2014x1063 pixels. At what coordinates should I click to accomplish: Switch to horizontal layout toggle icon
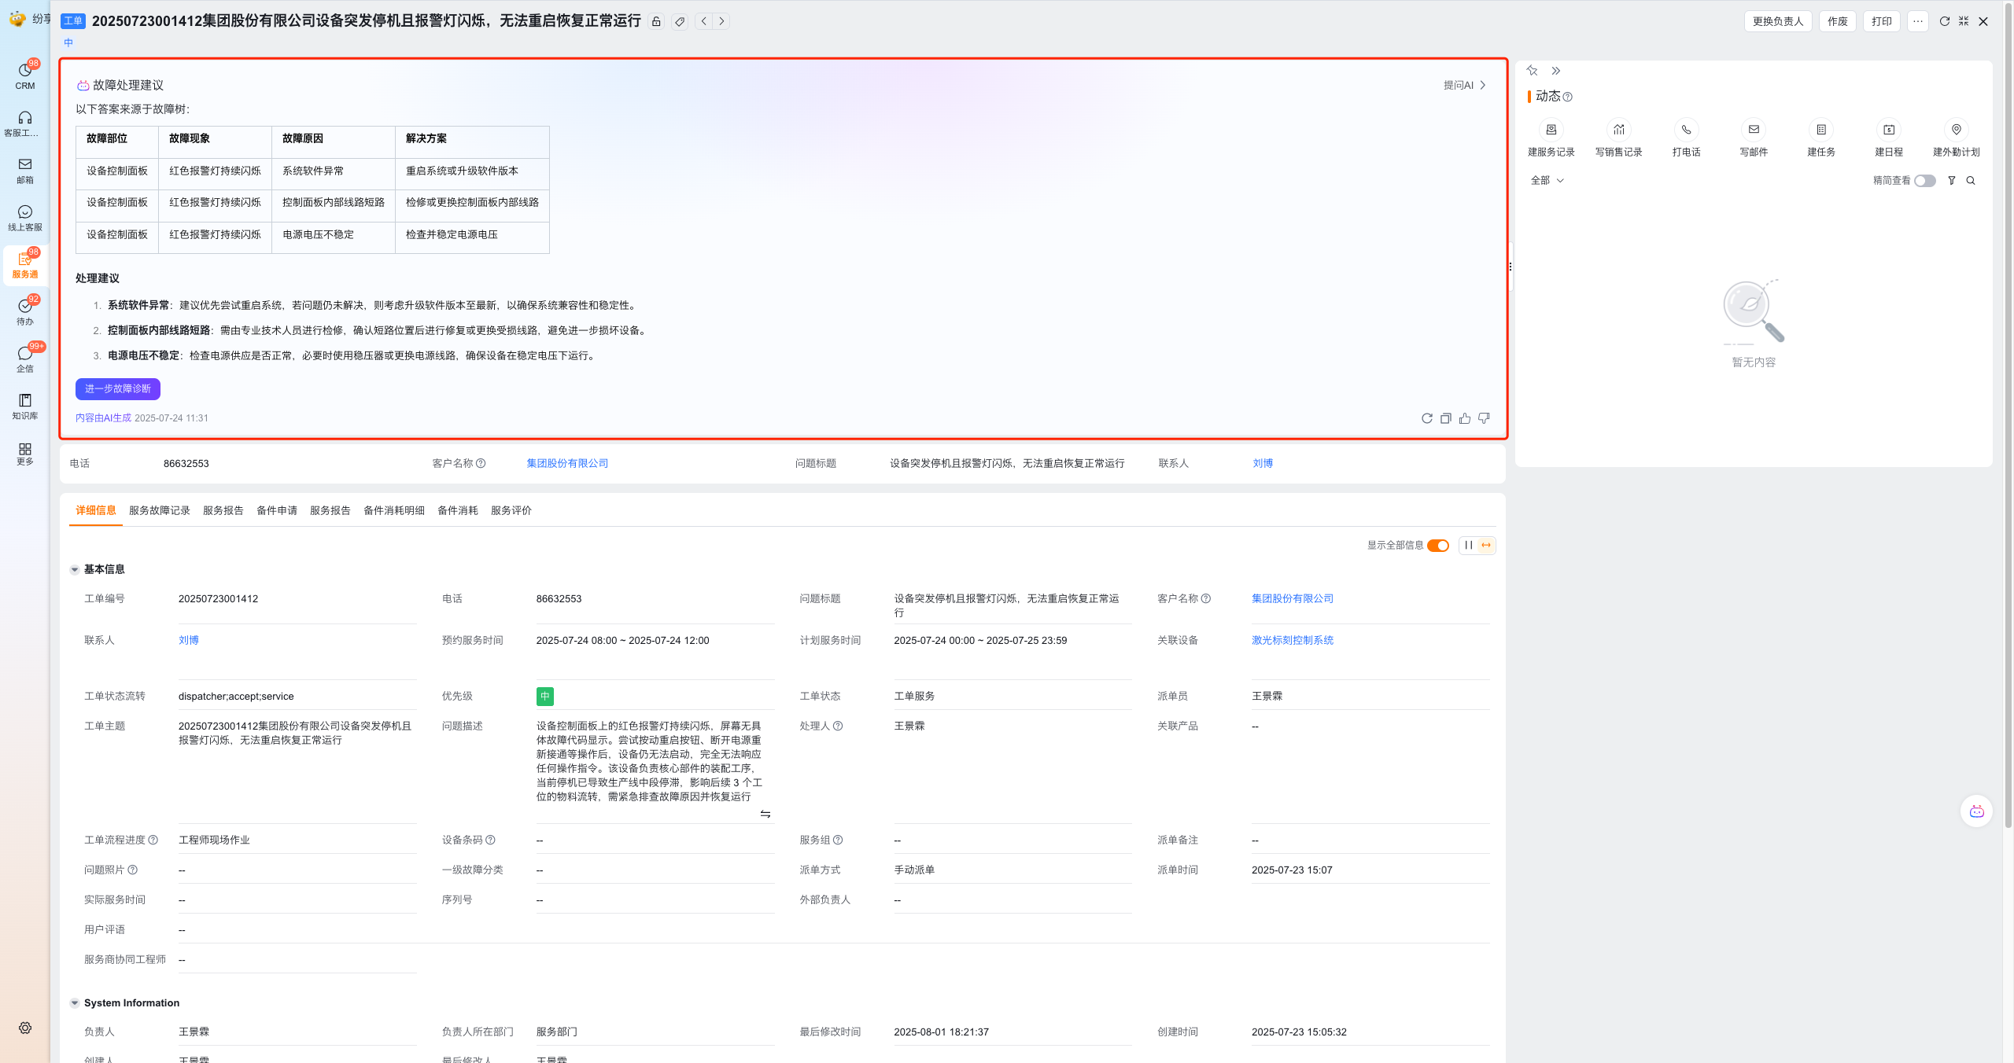tap(1486, 546)
